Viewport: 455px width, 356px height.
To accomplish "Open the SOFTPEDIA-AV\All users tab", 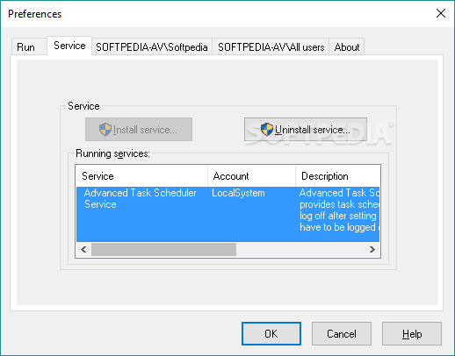I will coord(271,46).
